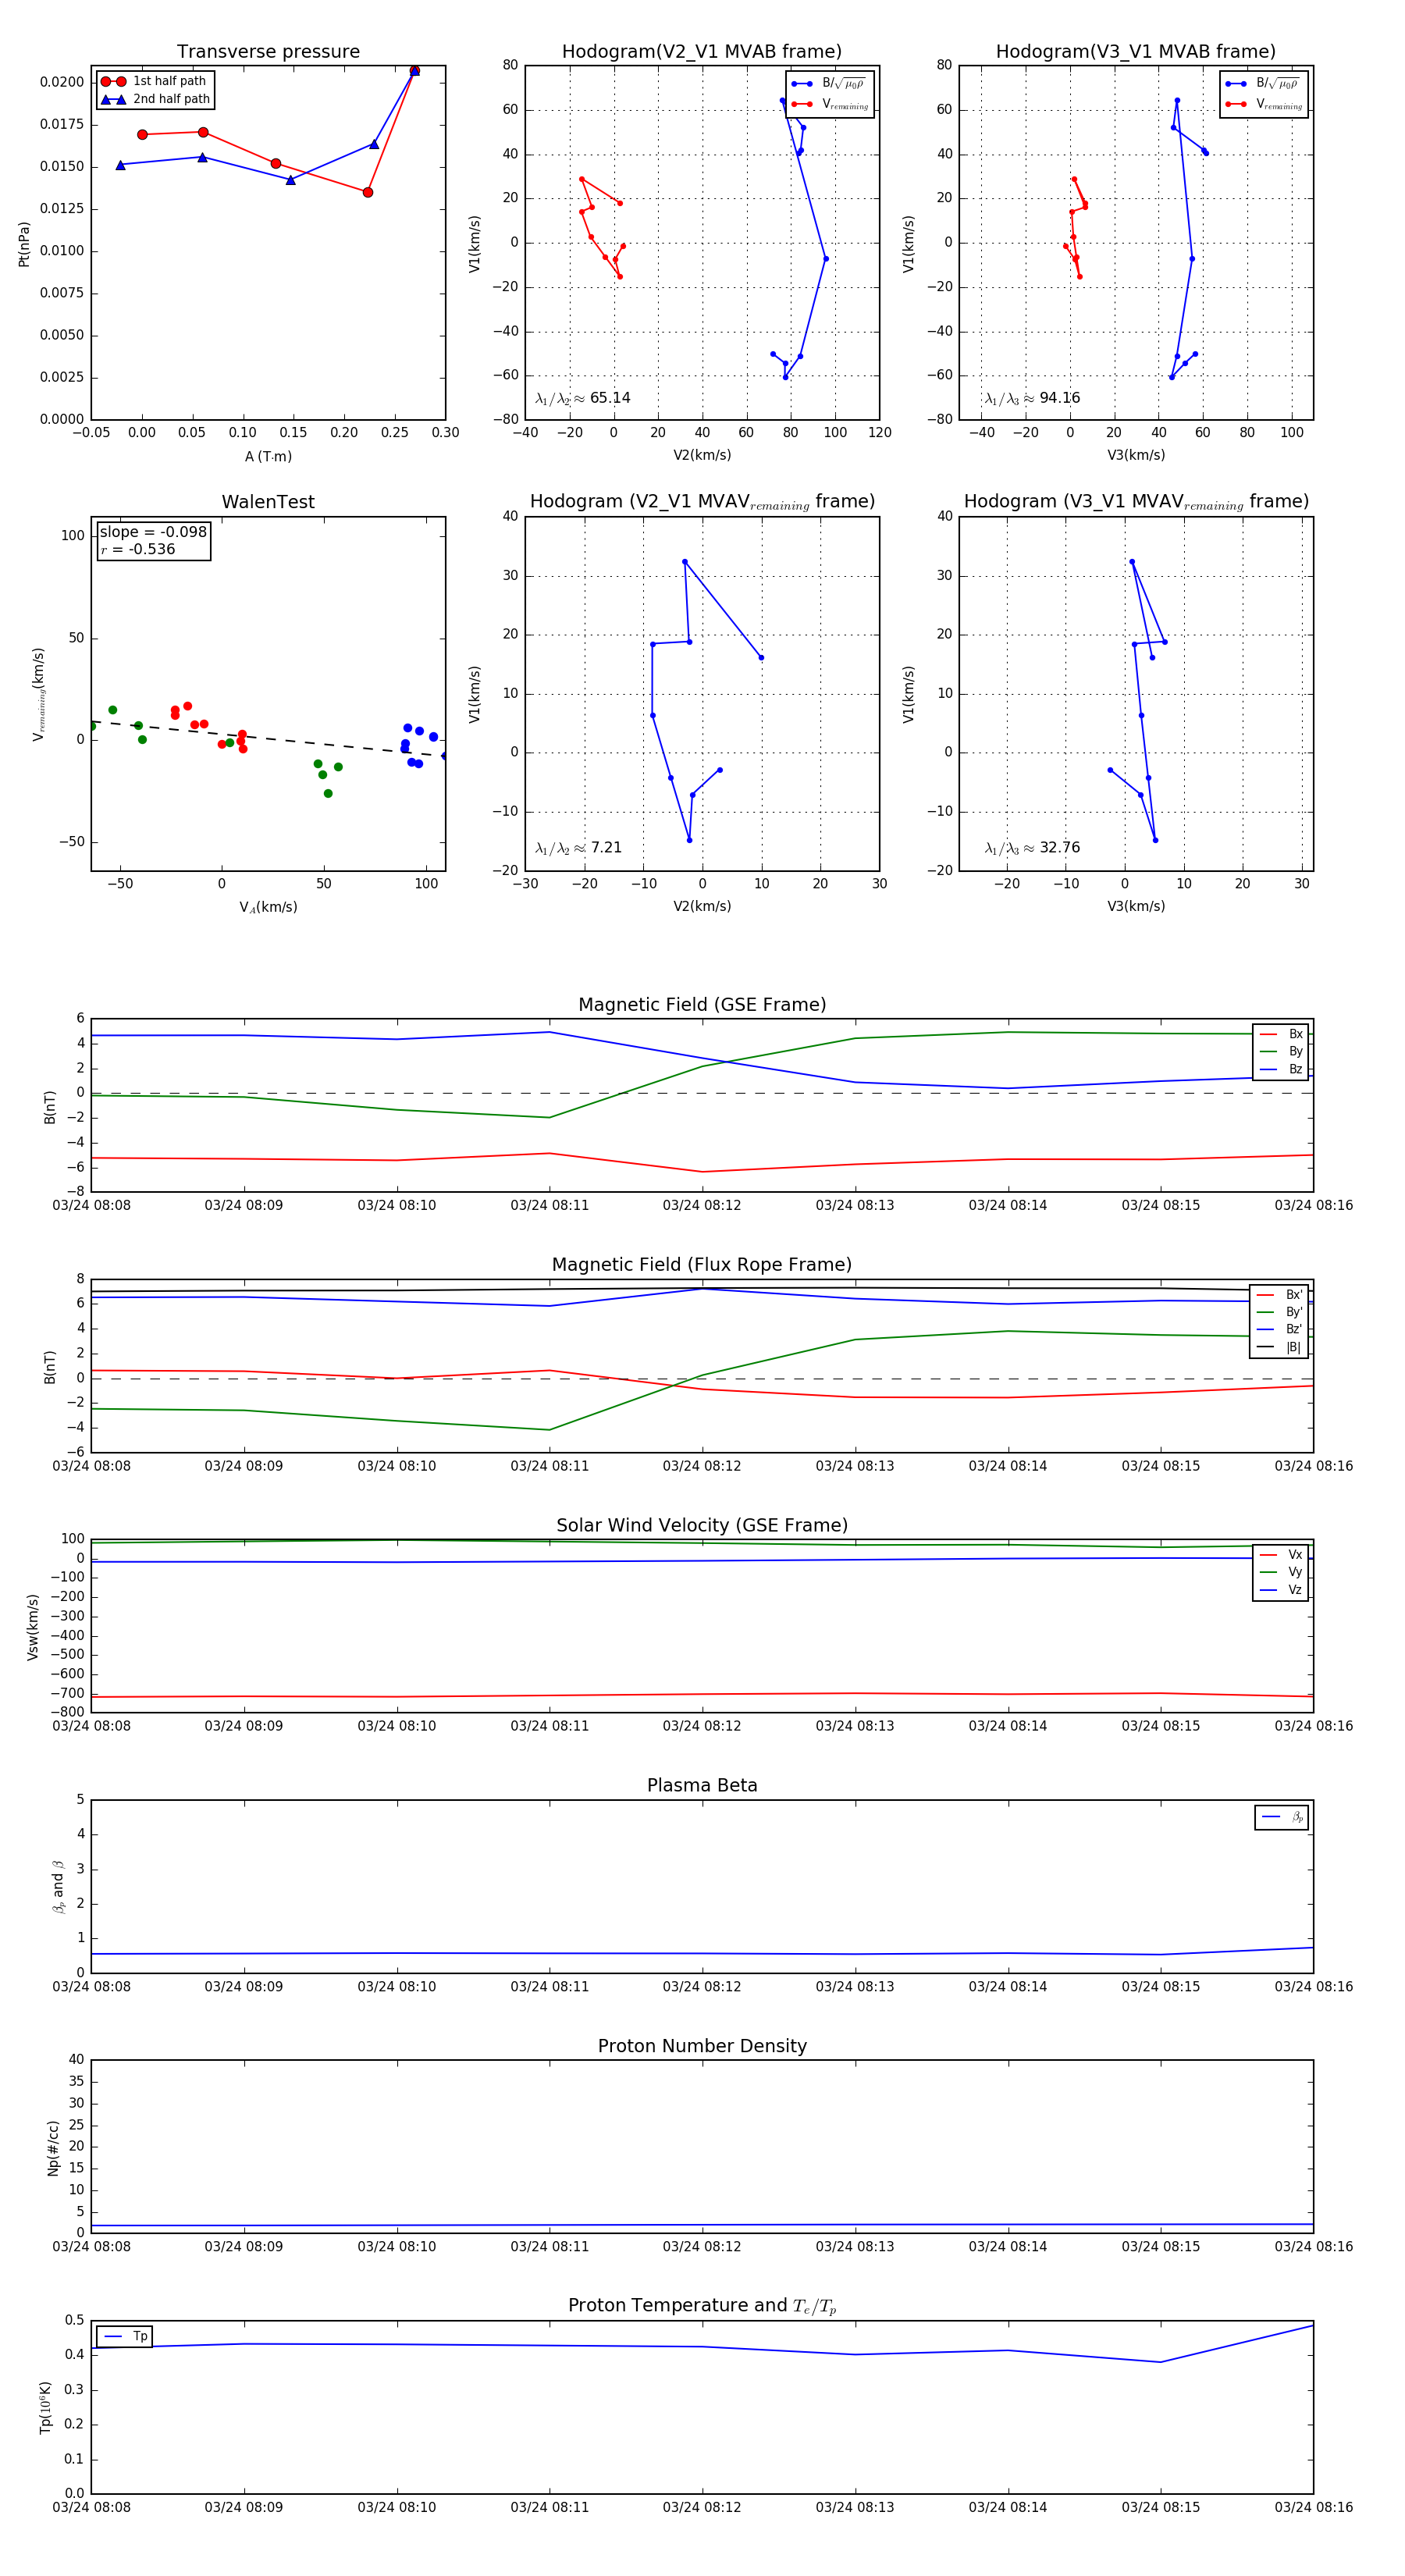The image size is (1405, 2576).
Task: Click 'V remaining' legend in V3_V1 MVAB hodogram
Action: pyautogui.click(x=1264, y=104)
